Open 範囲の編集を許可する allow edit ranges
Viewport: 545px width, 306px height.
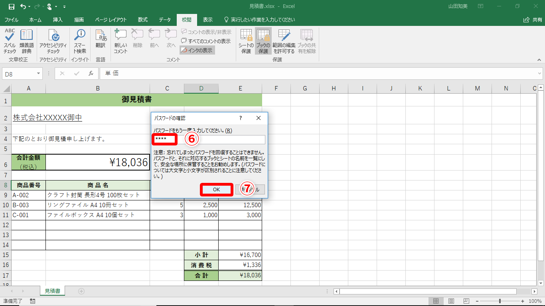point(284,41)
